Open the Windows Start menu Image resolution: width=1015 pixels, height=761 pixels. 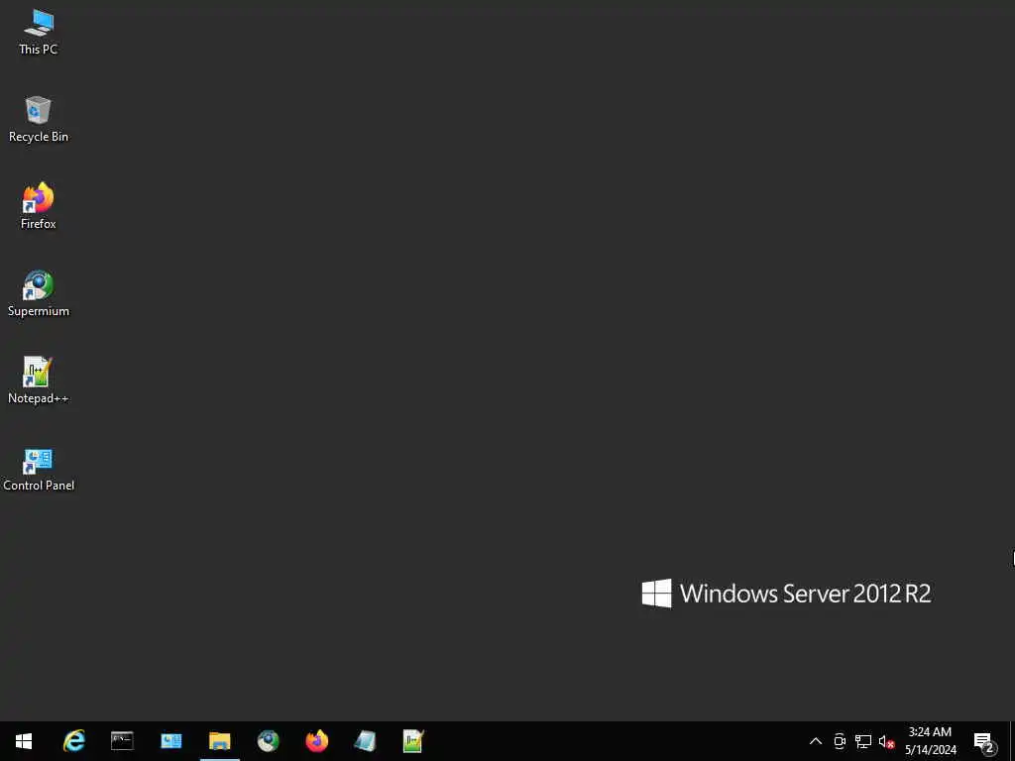pos(24,741)
